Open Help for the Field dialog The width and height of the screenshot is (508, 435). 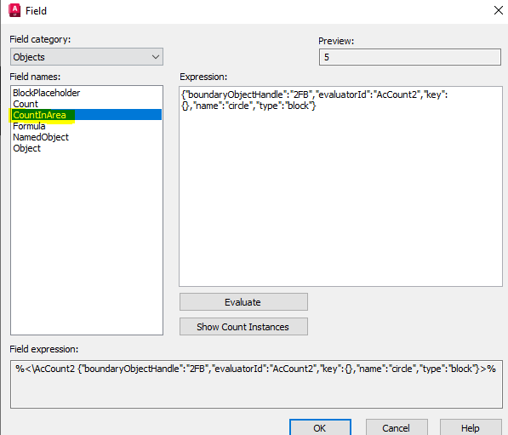pos(471,427)
